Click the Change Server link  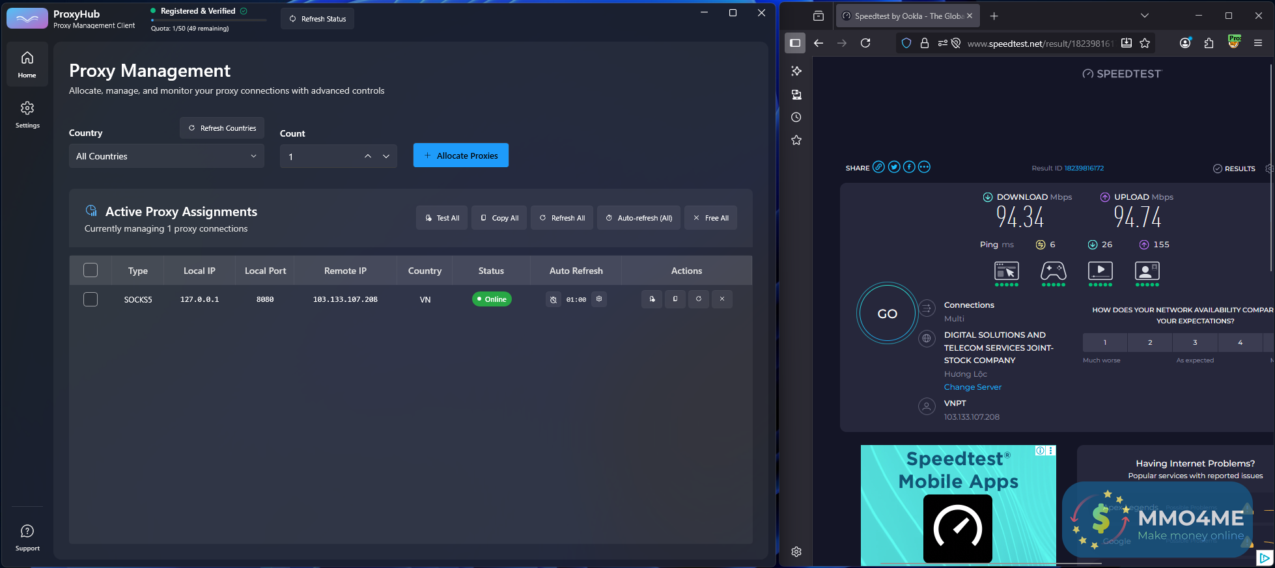point(972,387)
